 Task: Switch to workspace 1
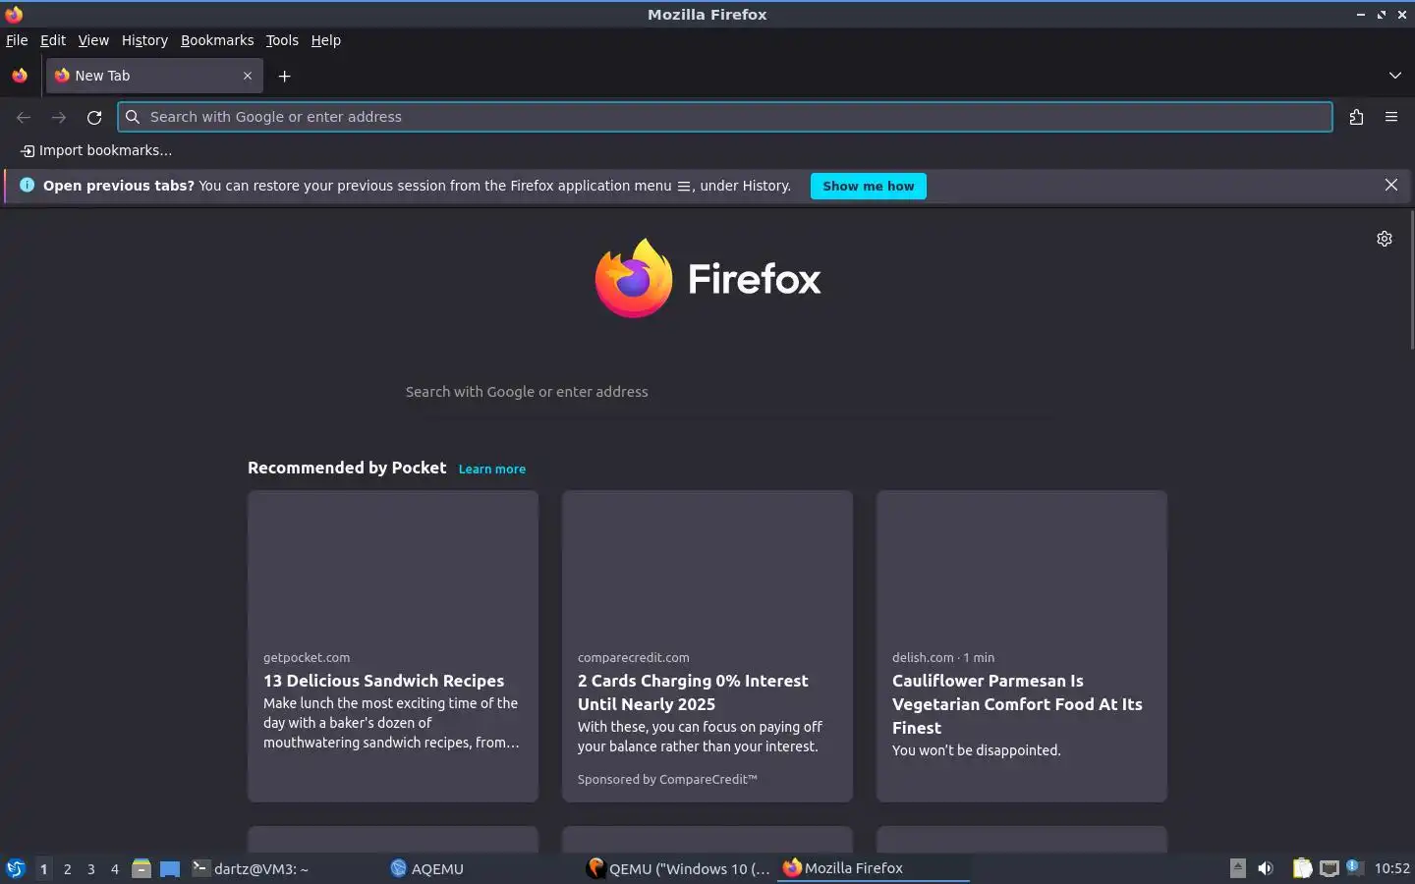43,868
